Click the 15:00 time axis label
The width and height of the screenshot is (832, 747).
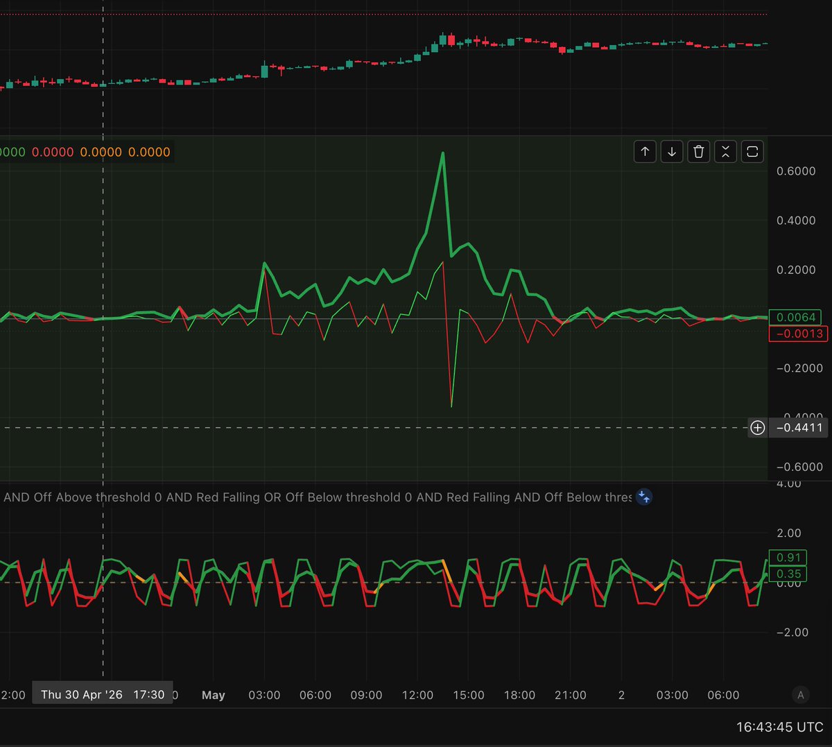pyautogui.click(x=468, y=695)
